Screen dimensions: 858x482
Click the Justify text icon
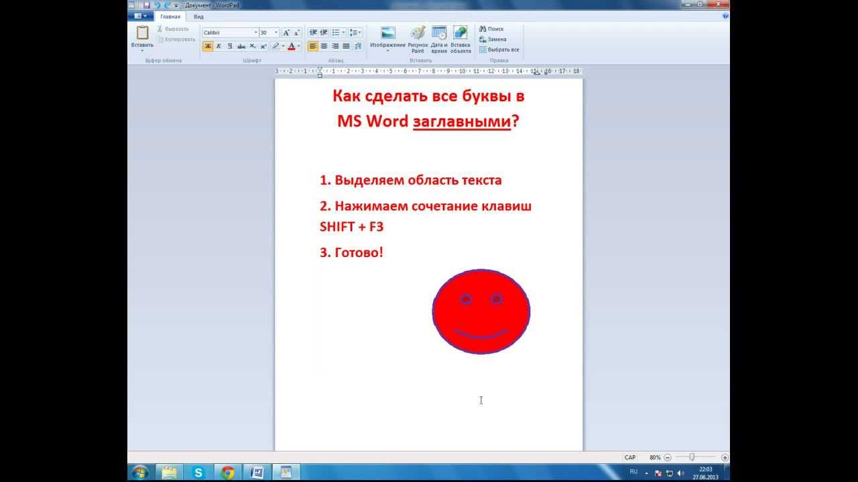coord(346,46)
